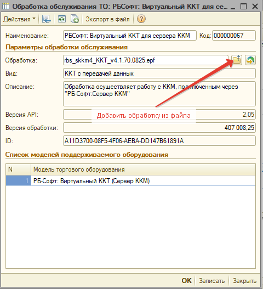Click the update обработка icon beside folder
263x289 pixels.
250,60
